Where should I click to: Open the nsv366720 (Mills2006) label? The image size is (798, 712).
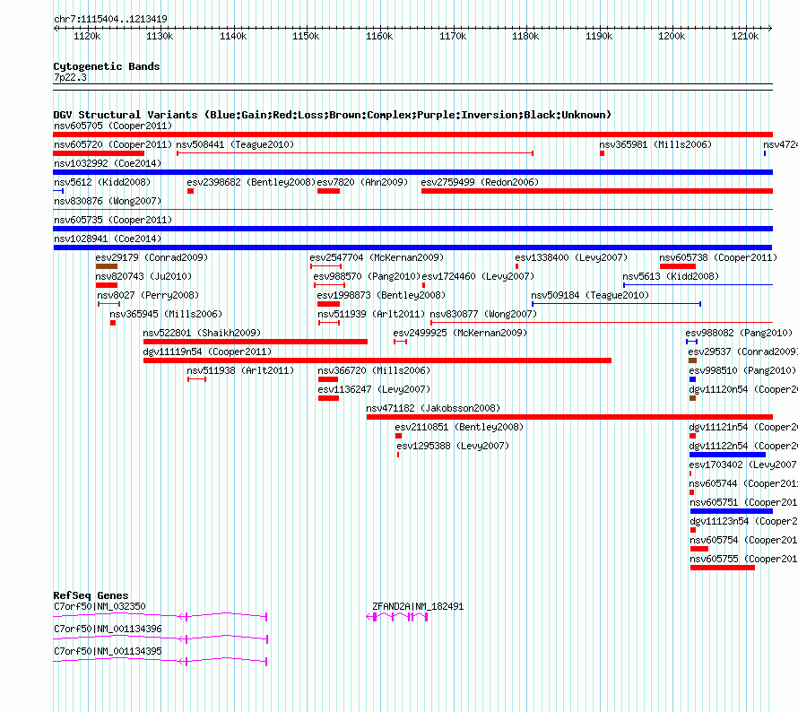tap(374, 370)
